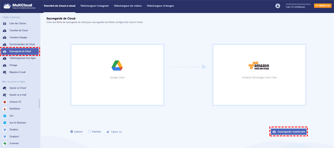Click the Transfert d'équipe sidebar icon

4,38
